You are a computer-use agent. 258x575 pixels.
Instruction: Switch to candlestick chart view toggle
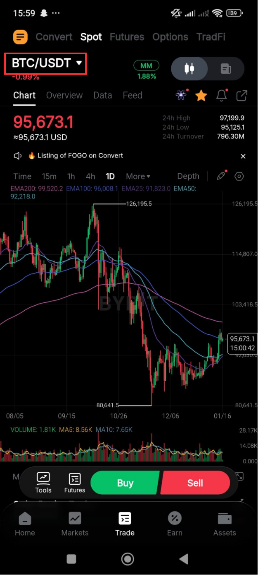[x=189, y=68]
